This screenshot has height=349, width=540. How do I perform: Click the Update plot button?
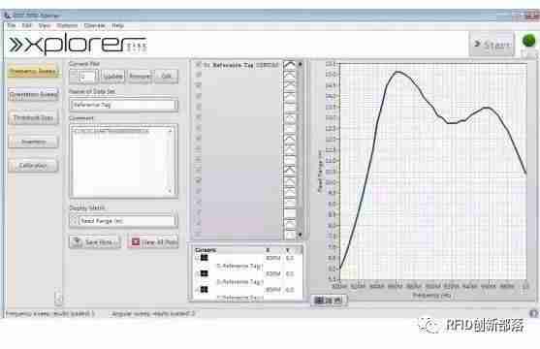tap(113, 77)
